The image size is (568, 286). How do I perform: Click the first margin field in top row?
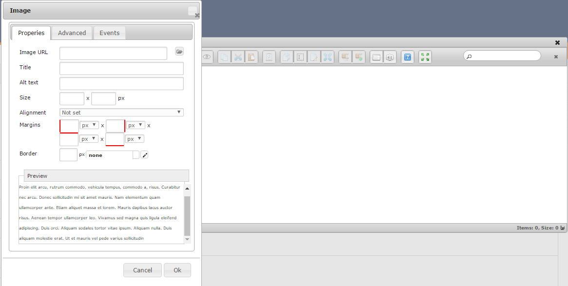(x=69, y=126)
